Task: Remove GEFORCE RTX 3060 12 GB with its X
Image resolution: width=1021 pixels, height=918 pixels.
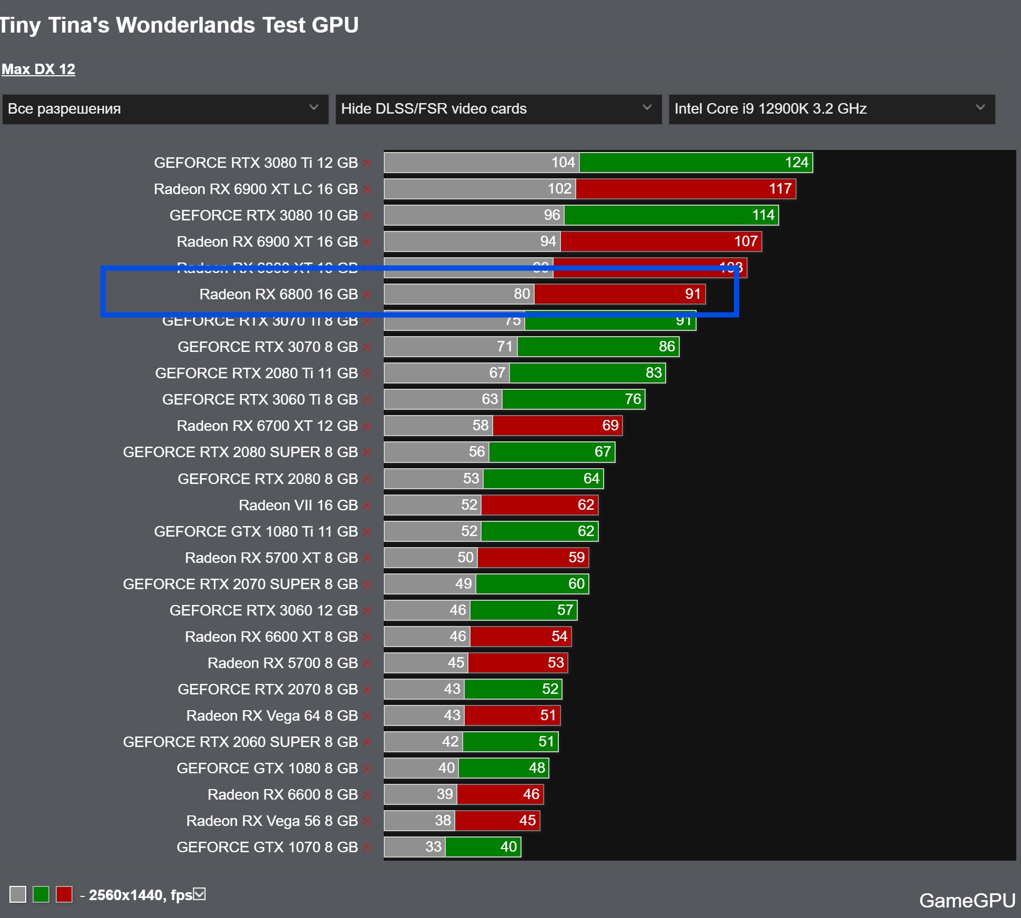Action: click(367, 611)
